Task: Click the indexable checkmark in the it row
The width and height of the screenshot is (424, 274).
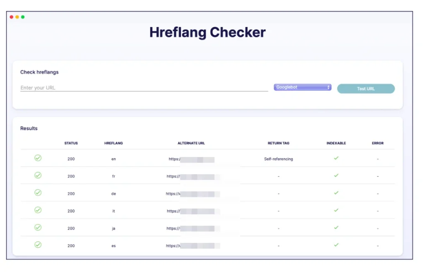Action: pos(336,210)
